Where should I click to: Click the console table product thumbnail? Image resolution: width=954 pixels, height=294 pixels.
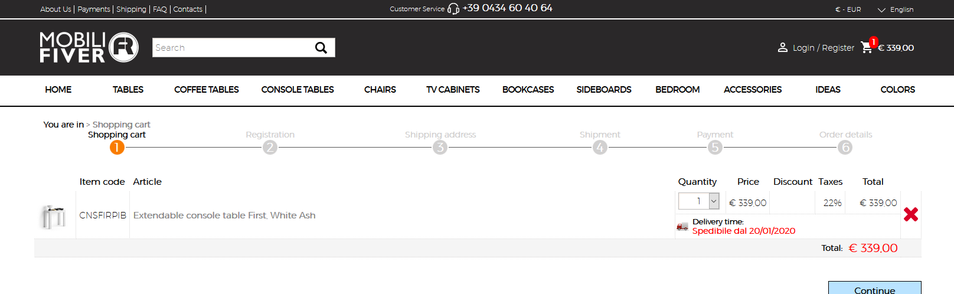point(54,216)
